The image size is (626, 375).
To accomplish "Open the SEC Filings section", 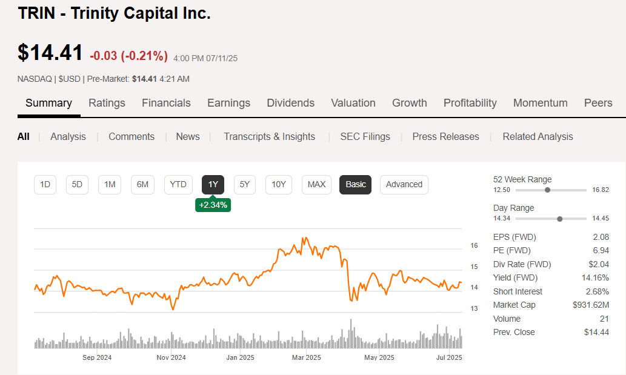I will coord(365,136).
